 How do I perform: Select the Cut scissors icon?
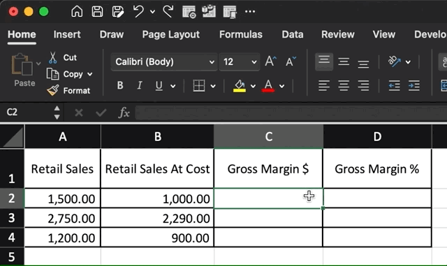pyautogui.click(x=53, y=57)
